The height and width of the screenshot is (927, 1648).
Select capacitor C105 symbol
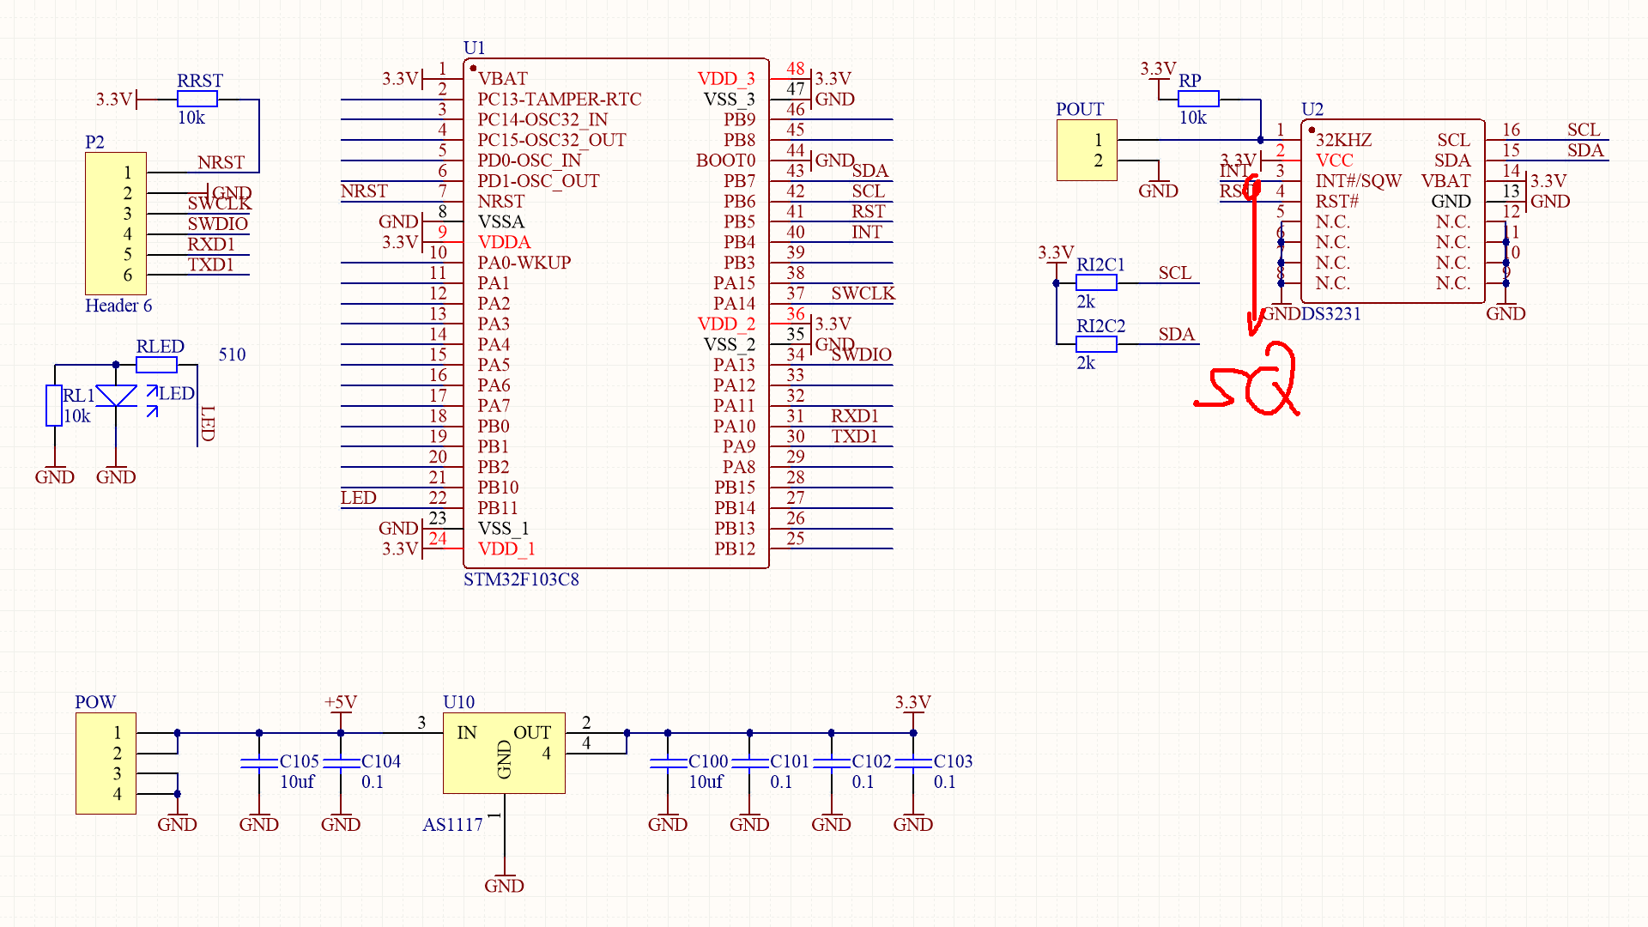(x=259, y=763)
